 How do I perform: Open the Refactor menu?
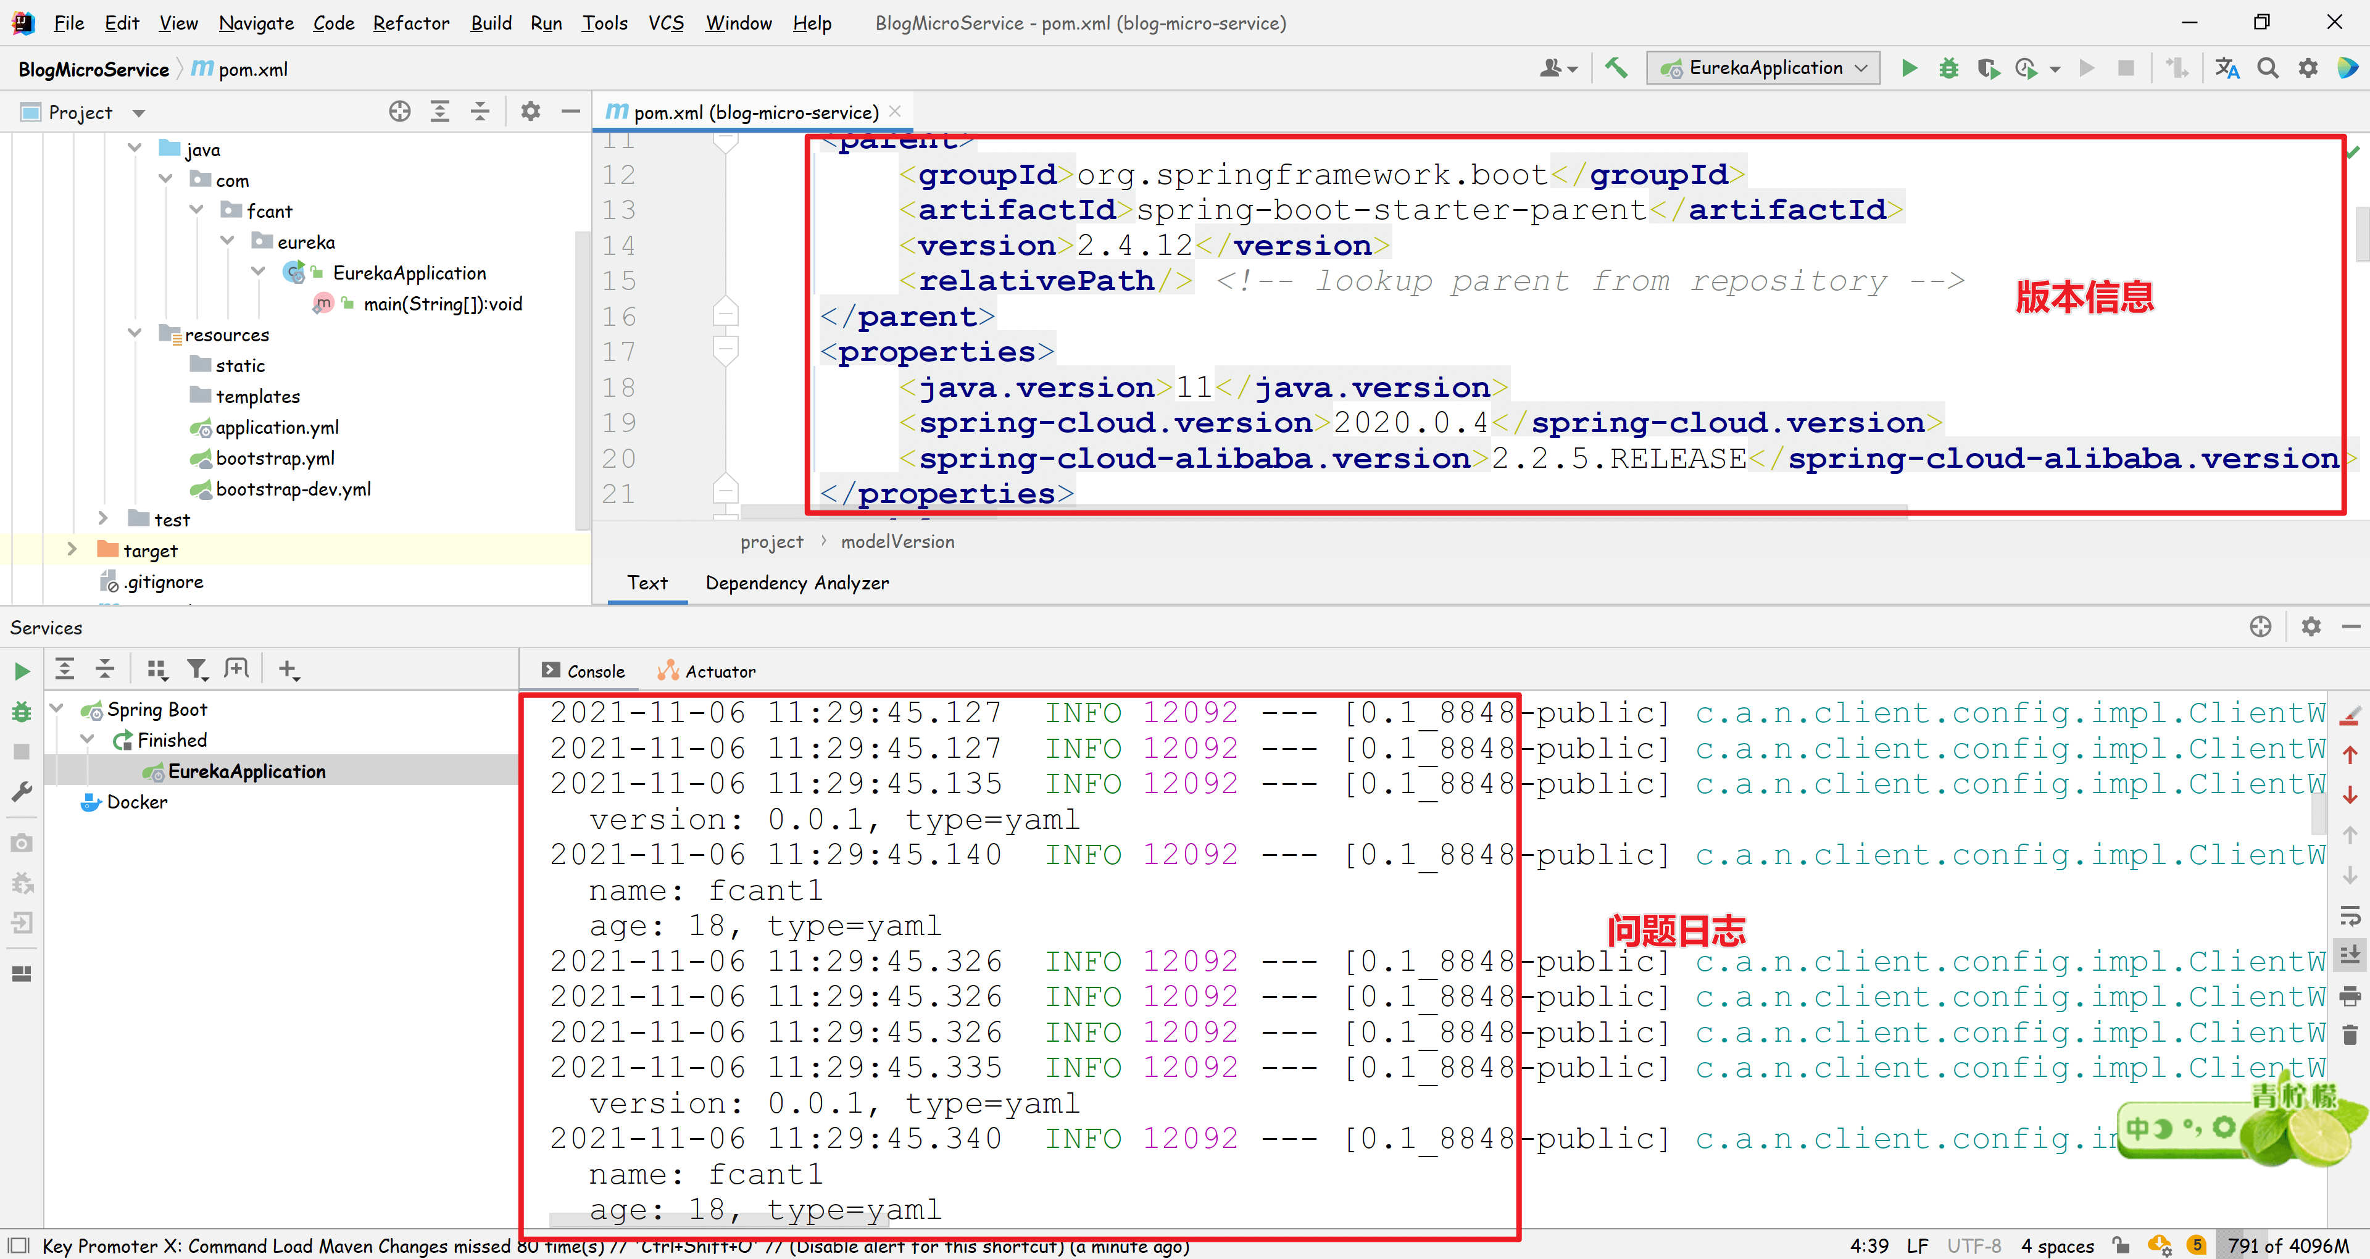410,23
